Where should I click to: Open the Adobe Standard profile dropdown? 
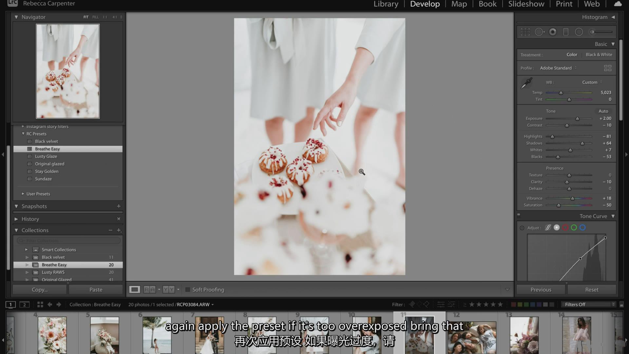(x=558, y=68)
